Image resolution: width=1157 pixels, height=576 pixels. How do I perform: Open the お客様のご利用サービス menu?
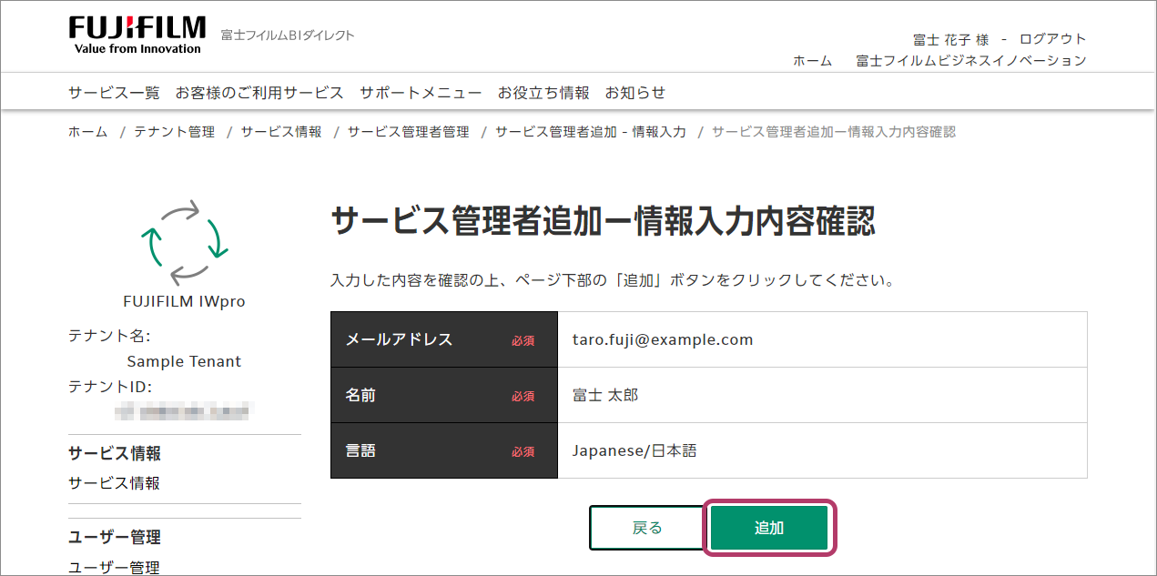[259, 93]
